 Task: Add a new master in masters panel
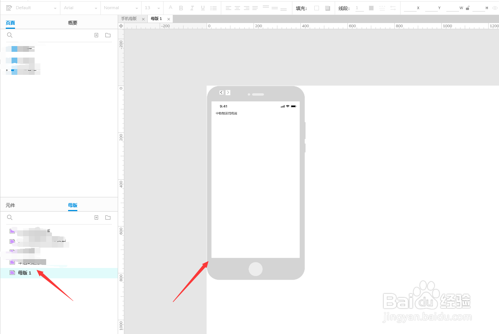click(97, 217)
